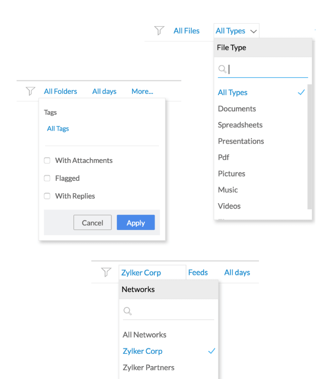This screenshot has width=332, height=379.
Task: Tick the With Replies checkbox
Action: coord(47,196)
